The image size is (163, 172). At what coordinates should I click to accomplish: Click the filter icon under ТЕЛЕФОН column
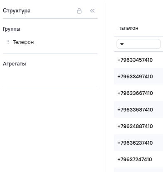122,44
